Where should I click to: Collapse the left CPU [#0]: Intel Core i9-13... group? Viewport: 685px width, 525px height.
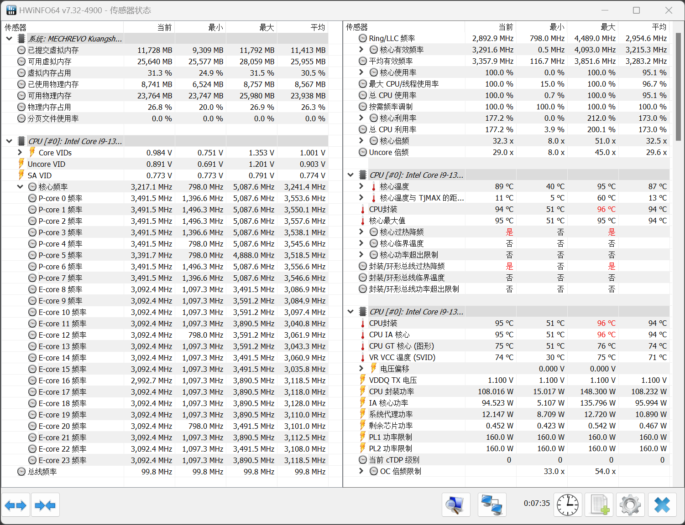(x=9, y=141)
